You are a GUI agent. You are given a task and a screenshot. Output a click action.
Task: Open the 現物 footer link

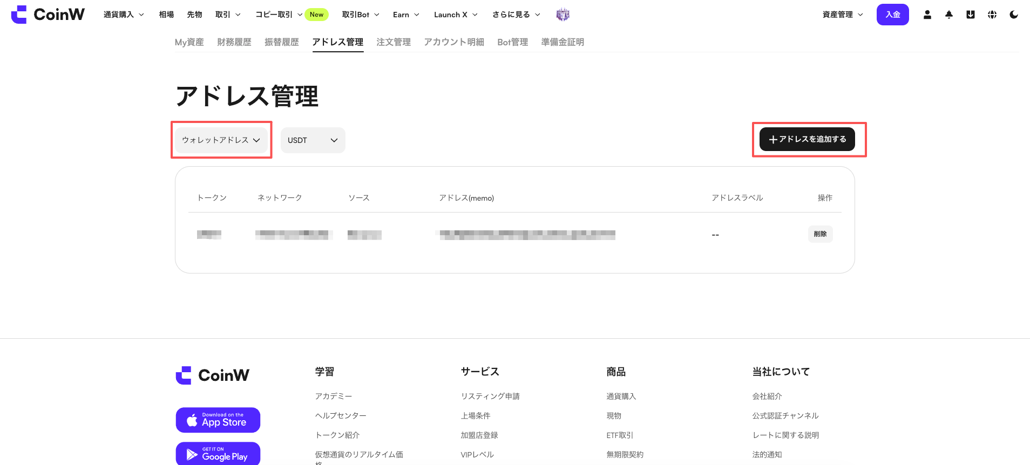pos(614,416)
